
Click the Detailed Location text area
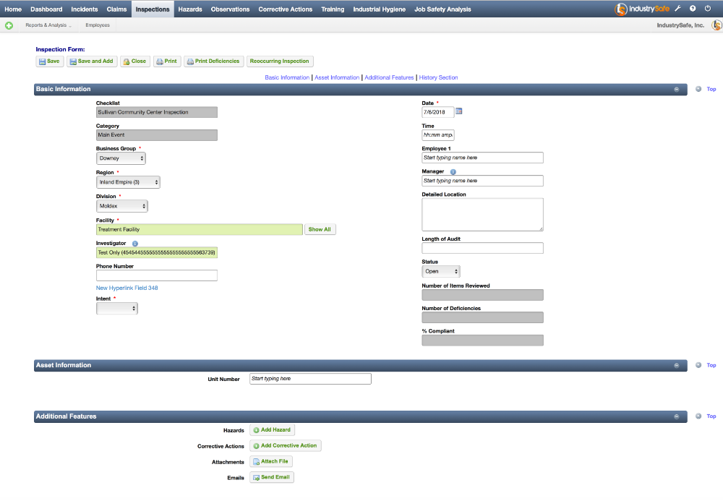click(482, 215)
